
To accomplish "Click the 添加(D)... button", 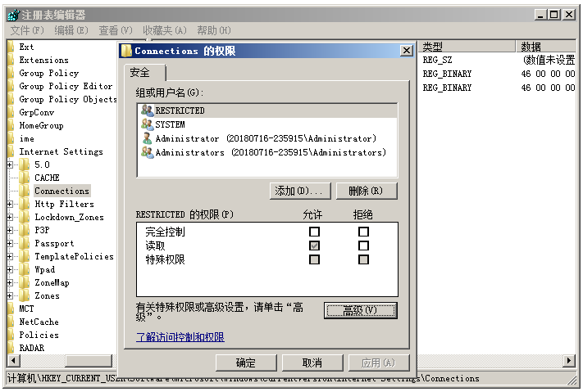I will [300, 191].
